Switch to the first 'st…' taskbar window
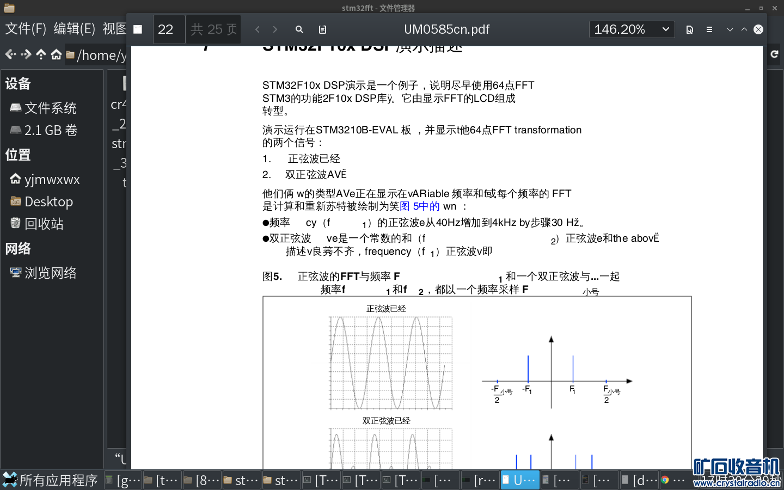The height and width of the screenshot is (490, 784). [242, 480]
